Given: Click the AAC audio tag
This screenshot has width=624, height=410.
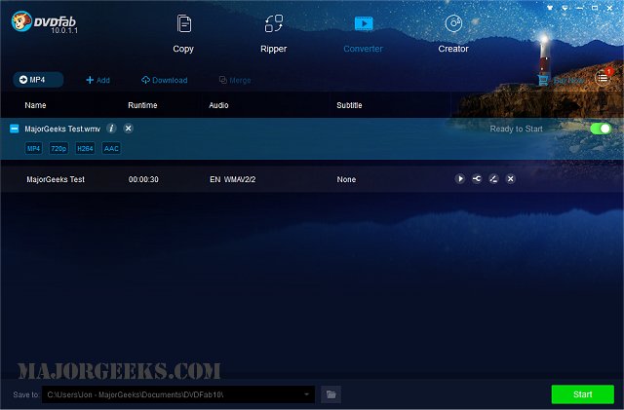Looking at the screenshot, I should coord(111,148).
